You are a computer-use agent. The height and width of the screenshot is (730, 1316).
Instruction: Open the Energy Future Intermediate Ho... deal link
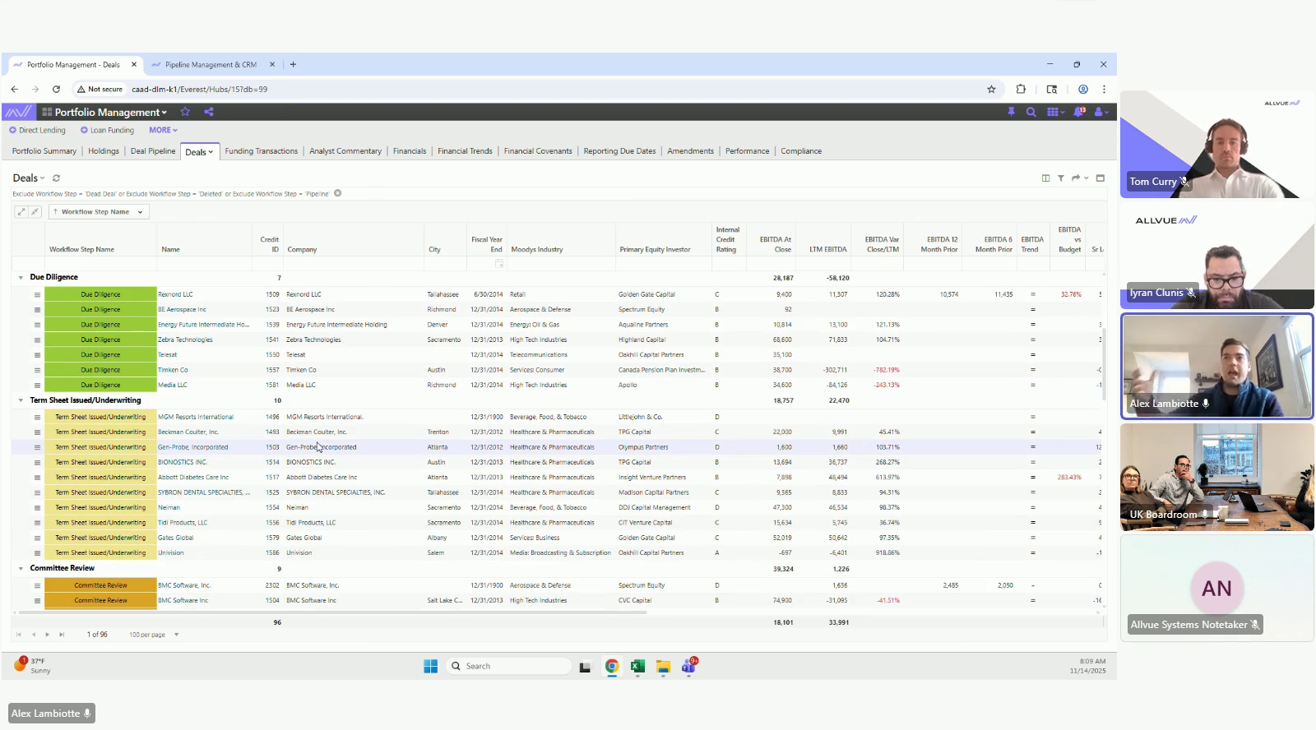coord(203,325)
